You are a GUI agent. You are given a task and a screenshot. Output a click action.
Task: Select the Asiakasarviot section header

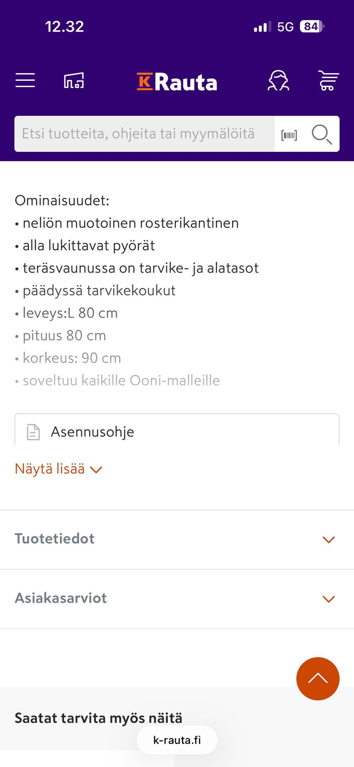click(60, 598)
